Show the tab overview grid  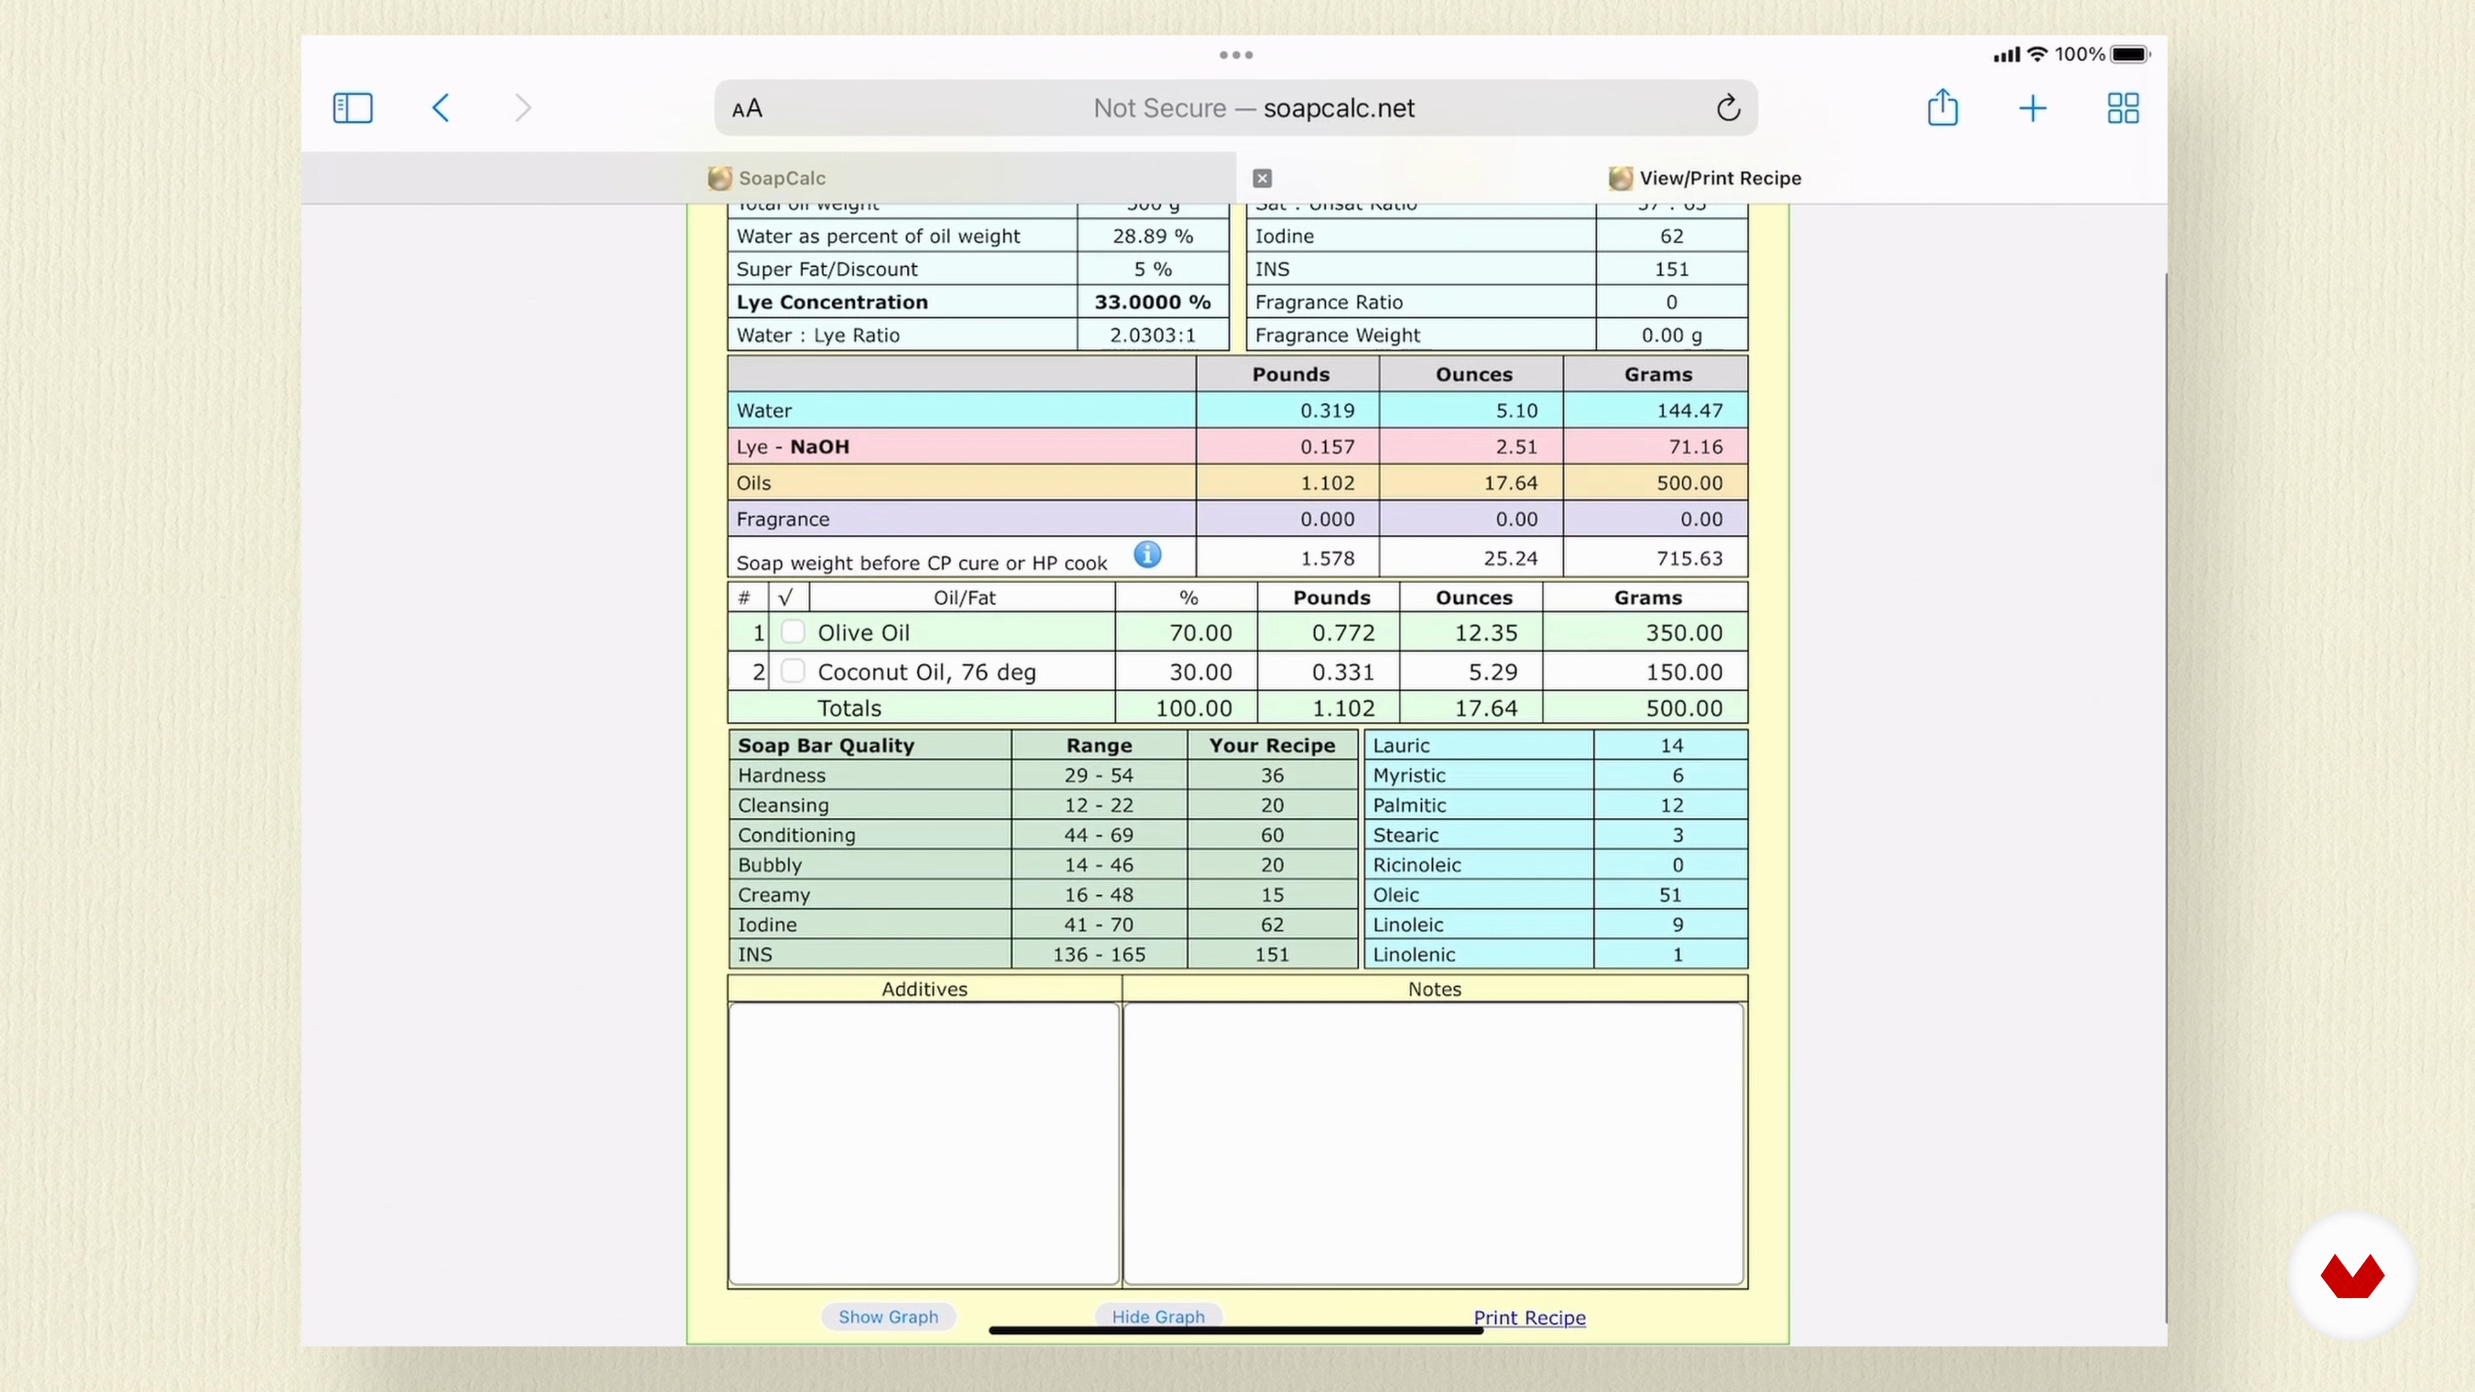click(x=2123, y=108)
